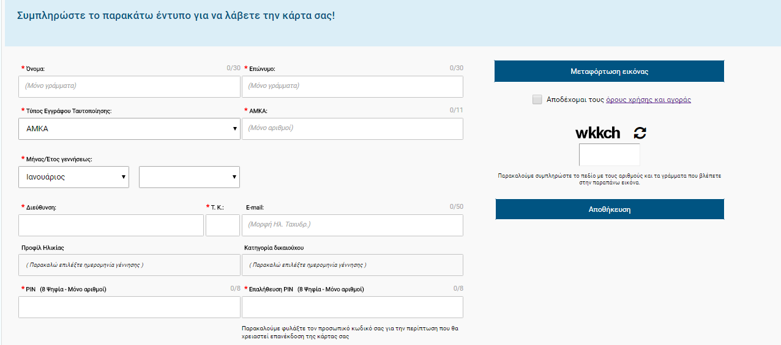Click the wkkch captcha image
This screenshot has height=345, width=781.
(x=598, y=133)
